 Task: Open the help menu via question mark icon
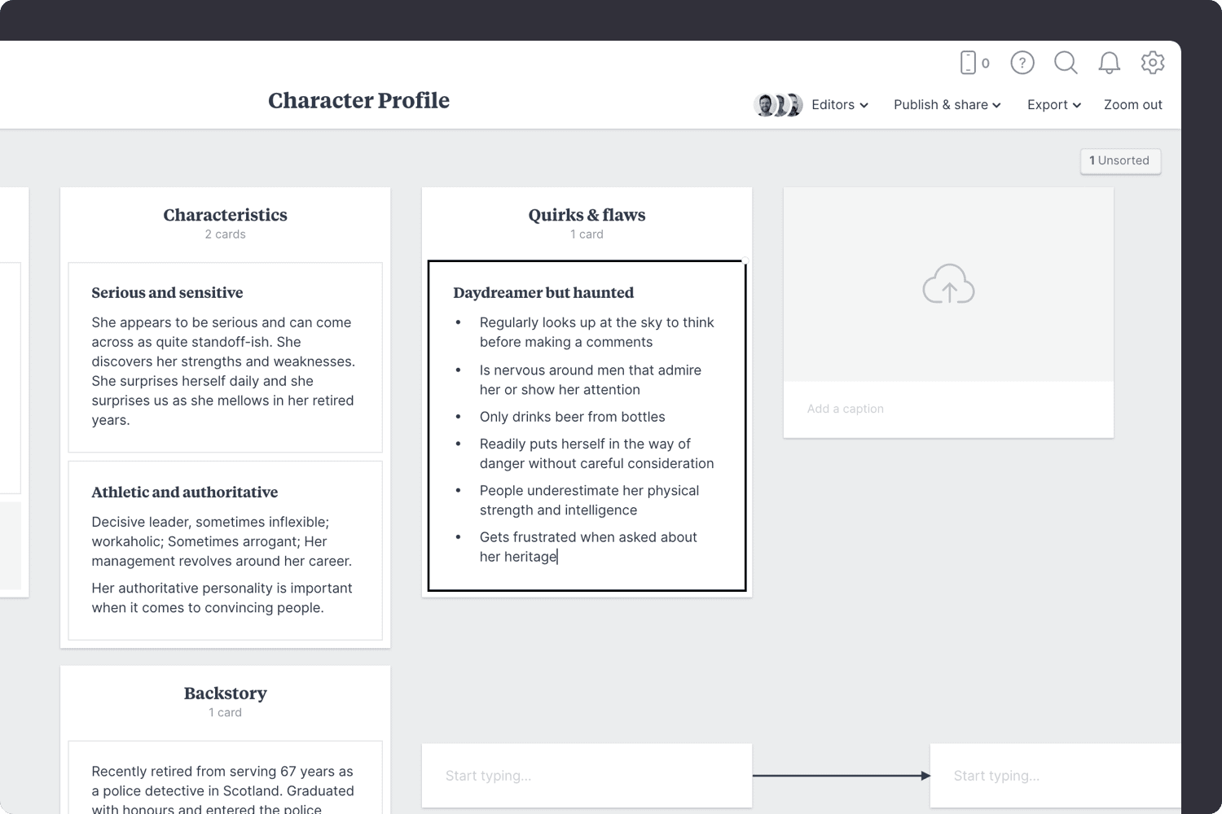pyautogui.click(x=1022, y=63)
